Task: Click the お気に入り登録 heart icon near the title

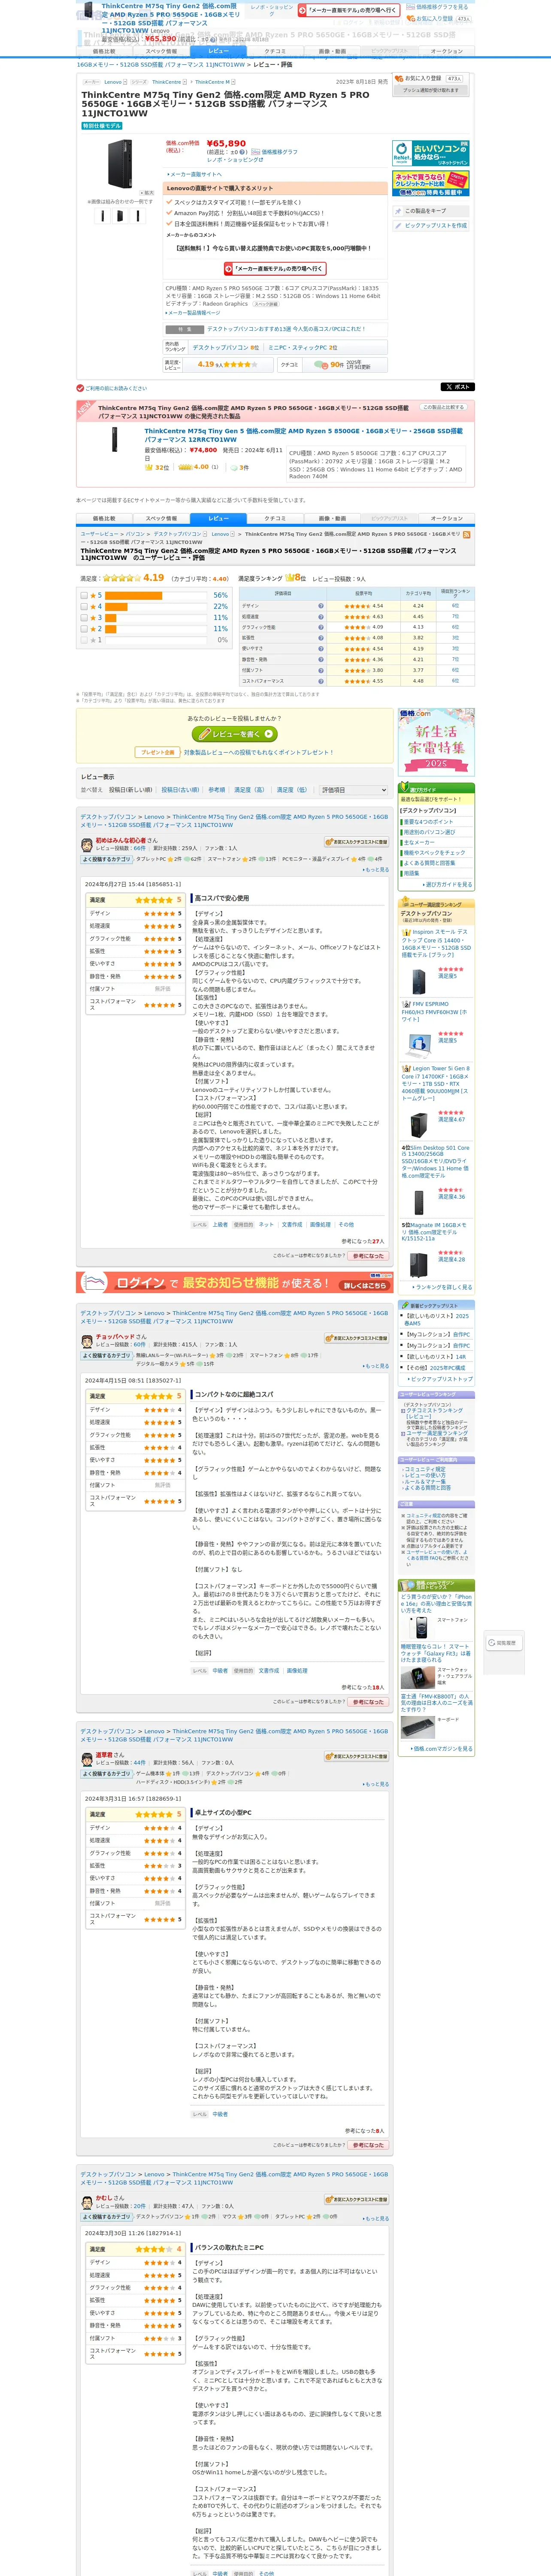Action: [400, 78]
